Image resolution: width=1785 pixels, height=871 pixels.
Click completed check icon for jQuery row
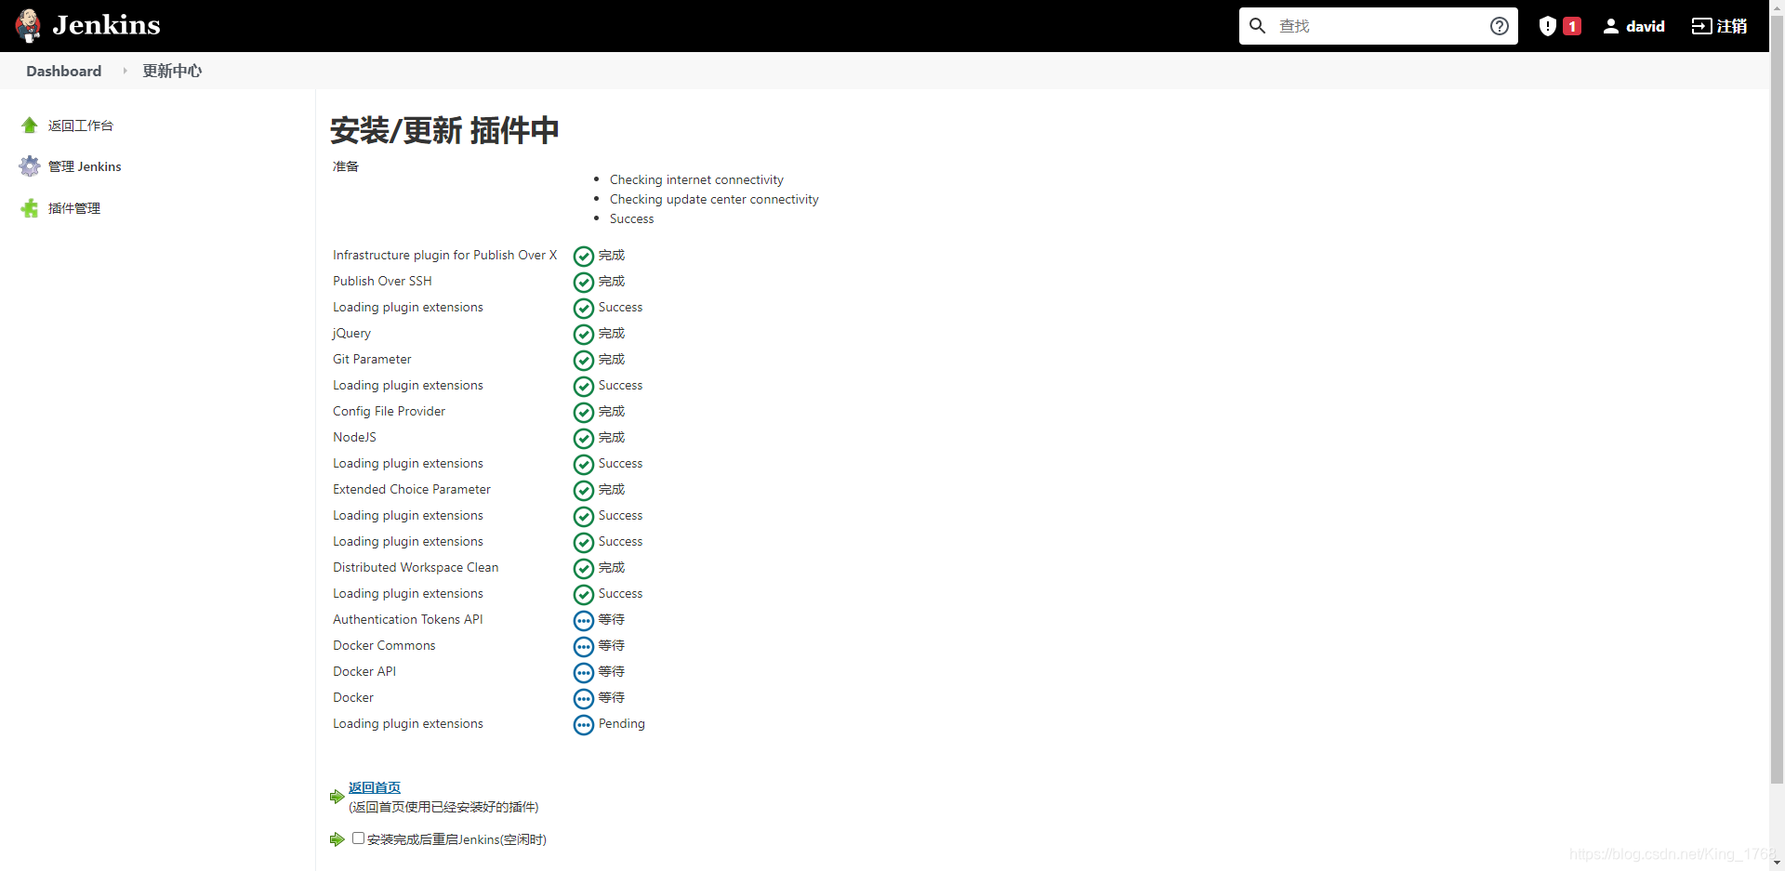point(584,334)
